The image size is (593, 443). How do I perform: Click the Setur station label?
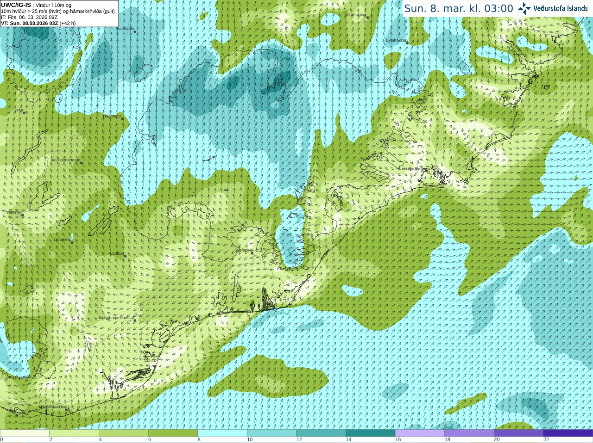click(18, 110)
